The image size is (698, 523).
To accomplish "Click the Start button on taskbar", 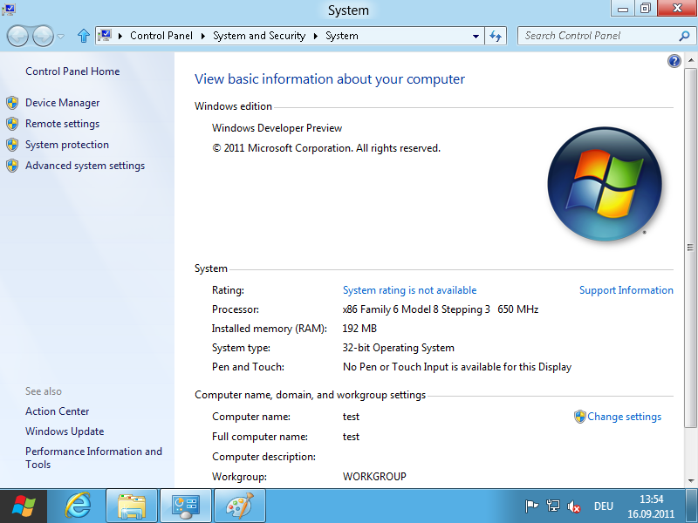I will pos(24,506).
